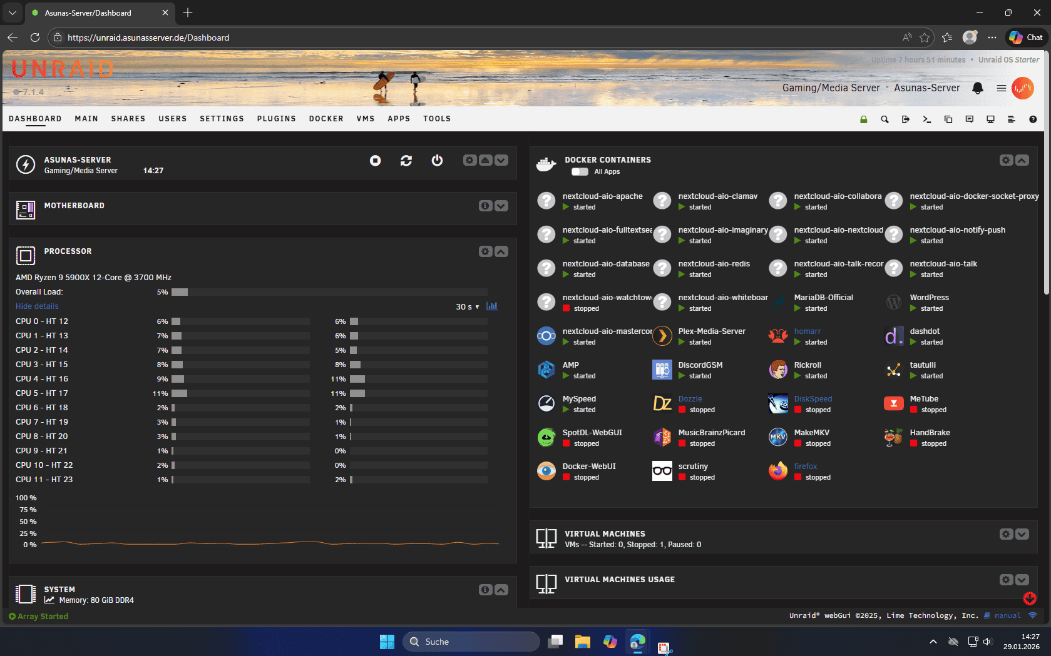Click the firefox container icon

(x=777, y=472)
